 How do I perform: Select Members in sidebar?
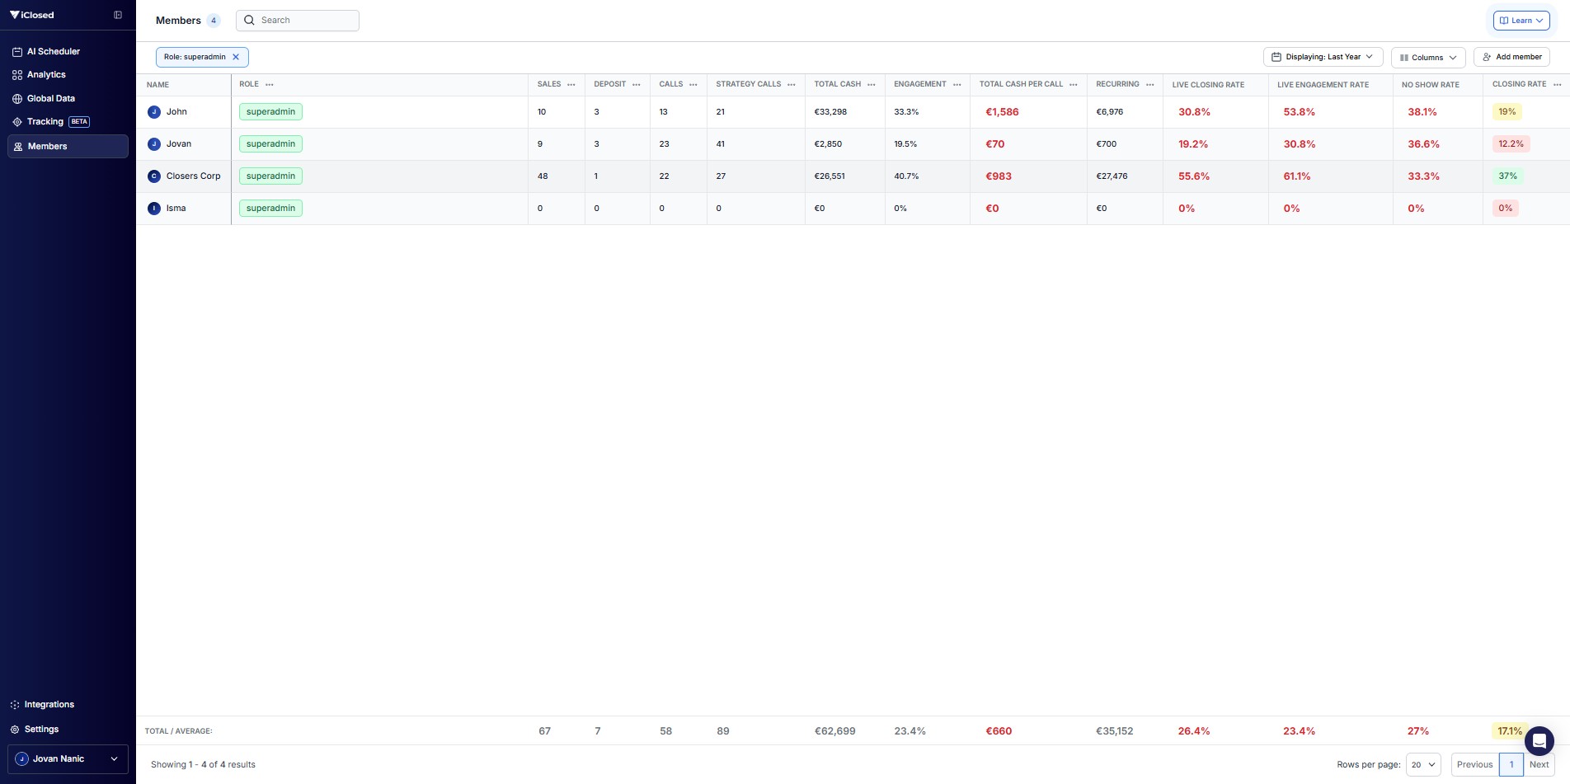(68, 146)
